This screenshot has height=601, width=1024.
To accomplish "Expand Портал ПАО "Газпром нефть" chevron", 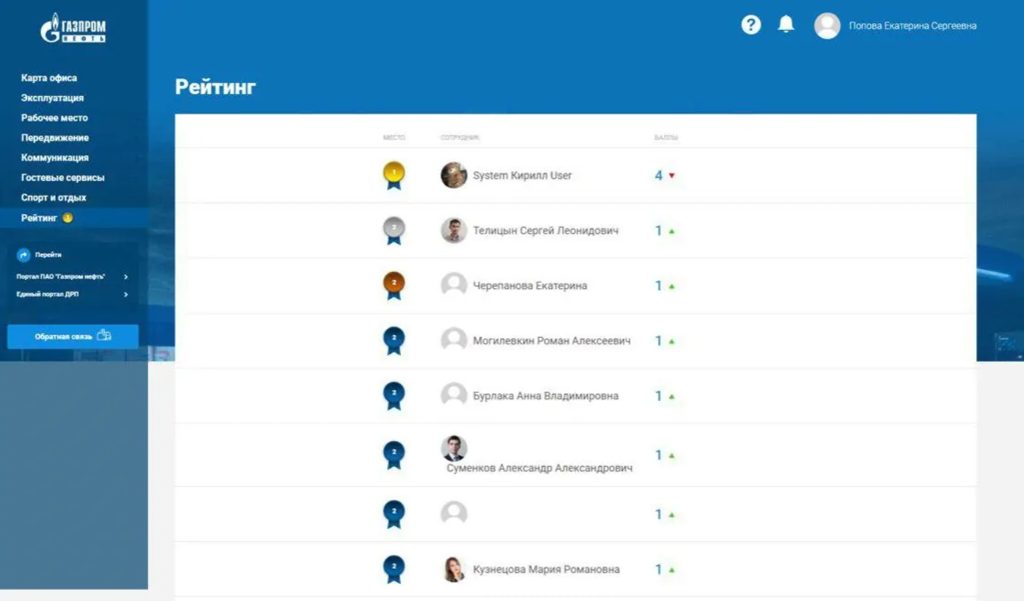I will point(126,277).
